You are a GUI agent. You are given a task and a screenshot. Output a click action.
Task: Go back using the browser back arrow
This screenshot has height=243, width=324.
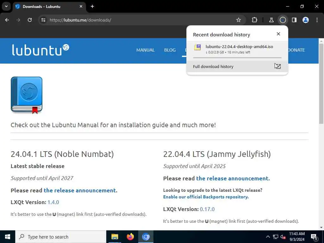7,20
